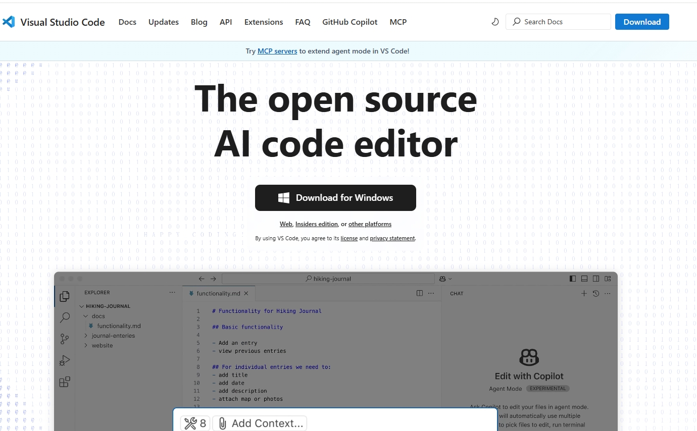Open the Customize Layout icon
This screenshot has width=697, height=431.
point(608,278)
